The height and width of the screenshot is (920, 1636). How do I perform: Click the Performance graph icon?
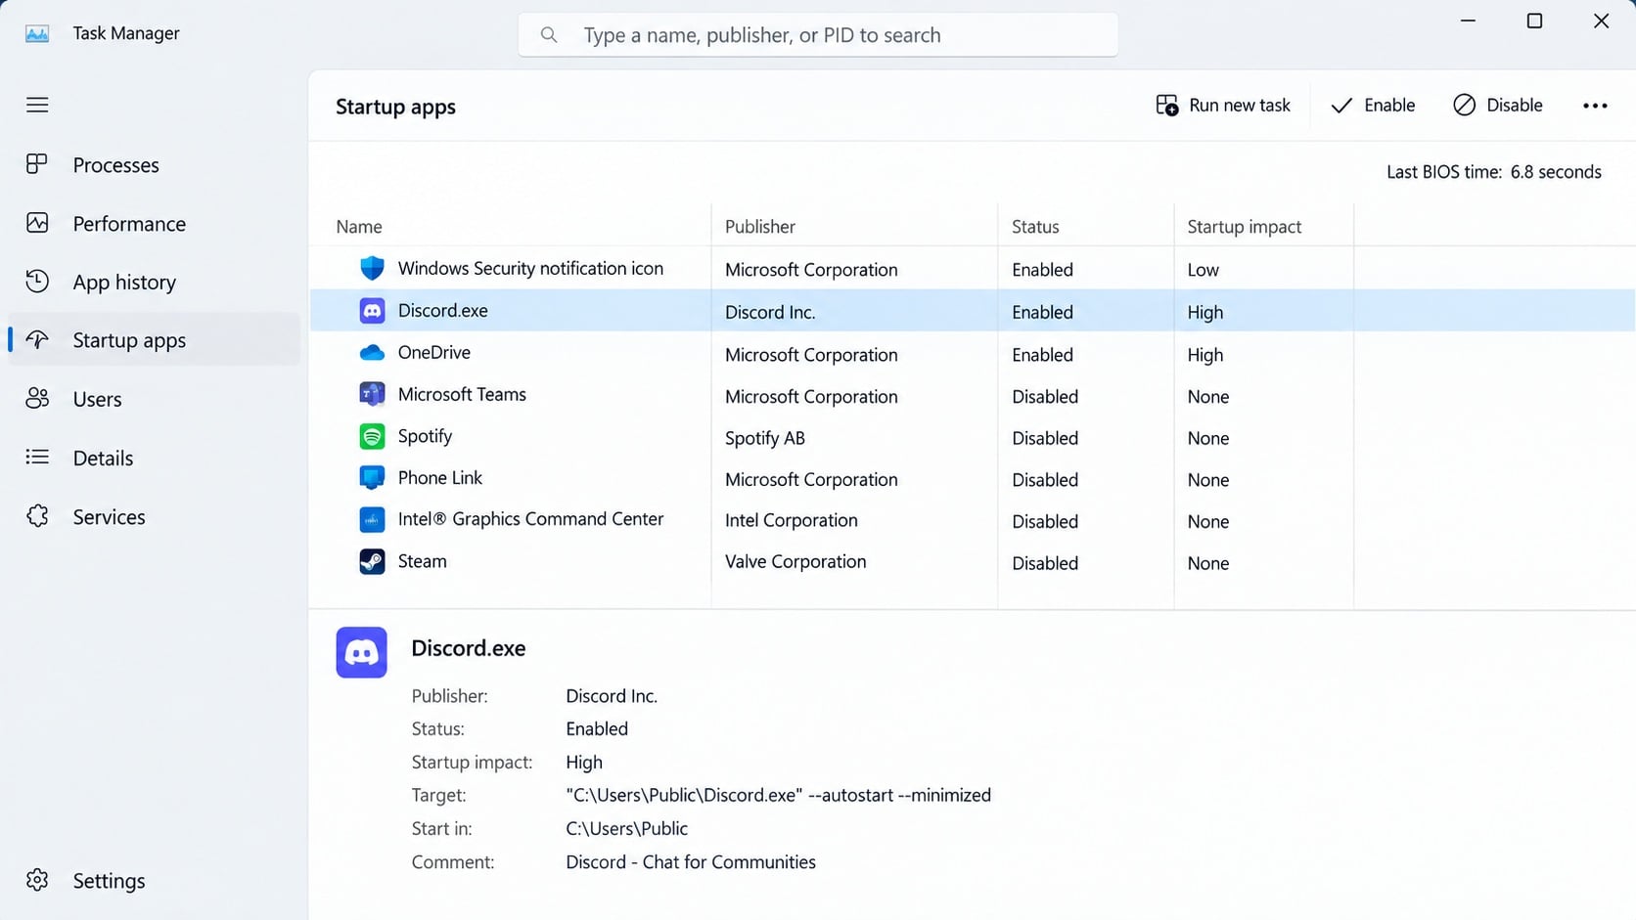[x=37, y=223]
